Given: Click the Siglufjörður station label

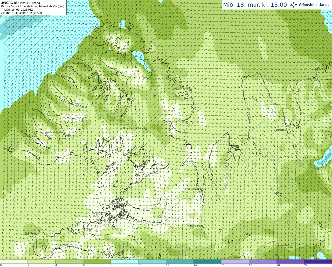Looking at the screenshot, I should (x=319, y=69).
